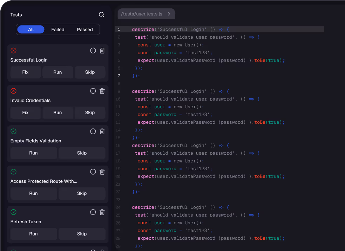Switch to the Passed filter tab
Screen dimensions: 345x251
(x=85, y=30)
